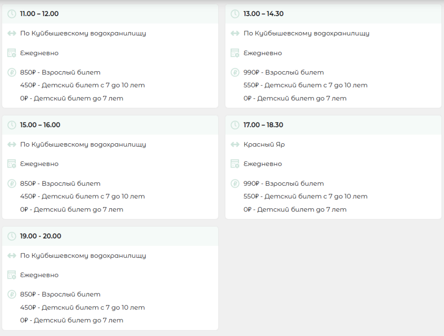Click the route text in the 15.00 – 16.00 card
444x336 pixels.
coord(83,145)
